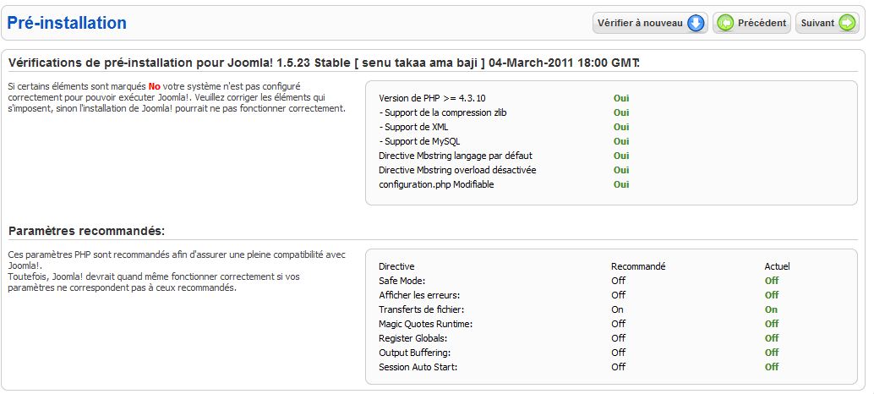Image resolution: width=874 pixels, height=394 pixels.
Task: Go back using the Précédent button label
Action: coord(762,24)
